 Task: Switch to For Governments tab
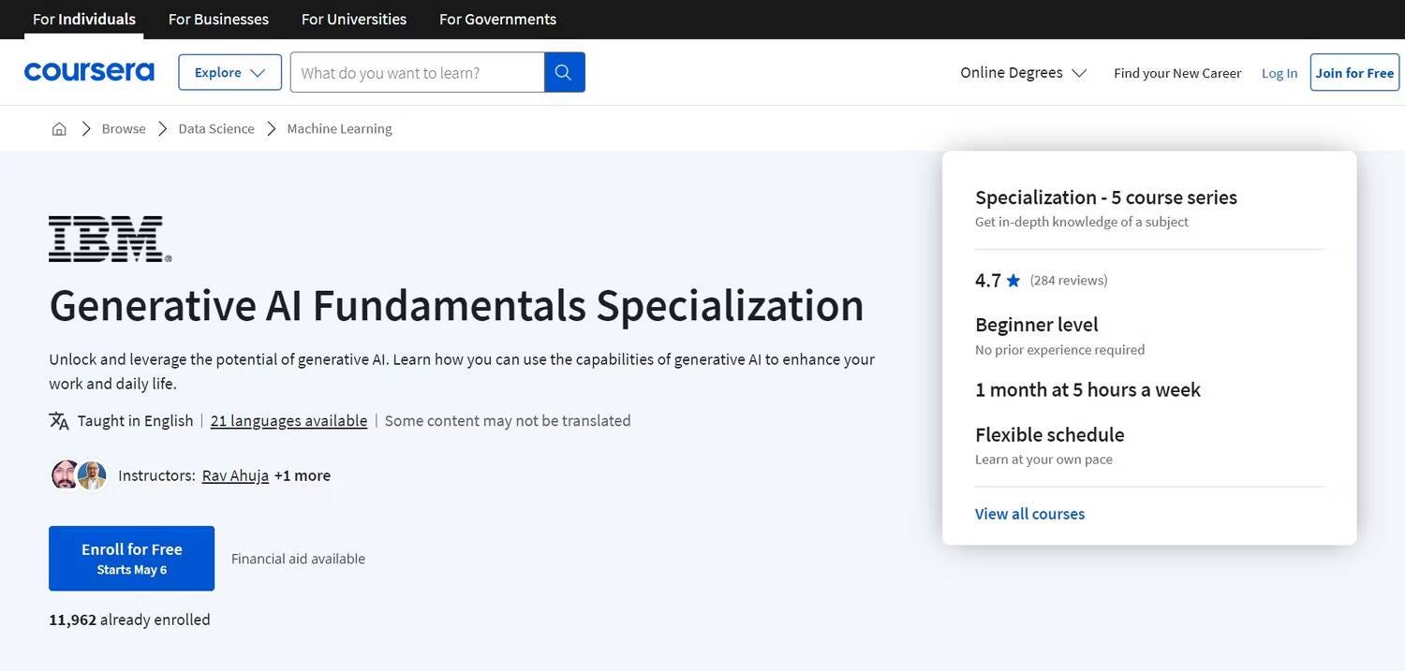(x=497, y=19)
